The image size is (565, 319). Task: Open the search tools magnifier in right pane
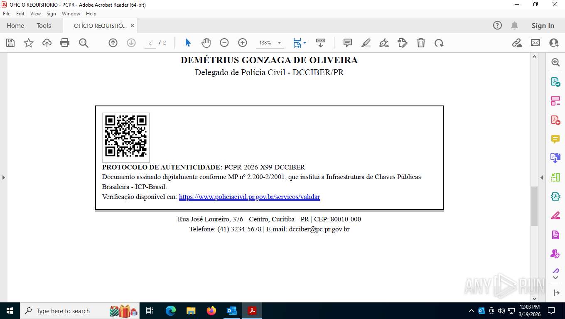click(555, 62)
